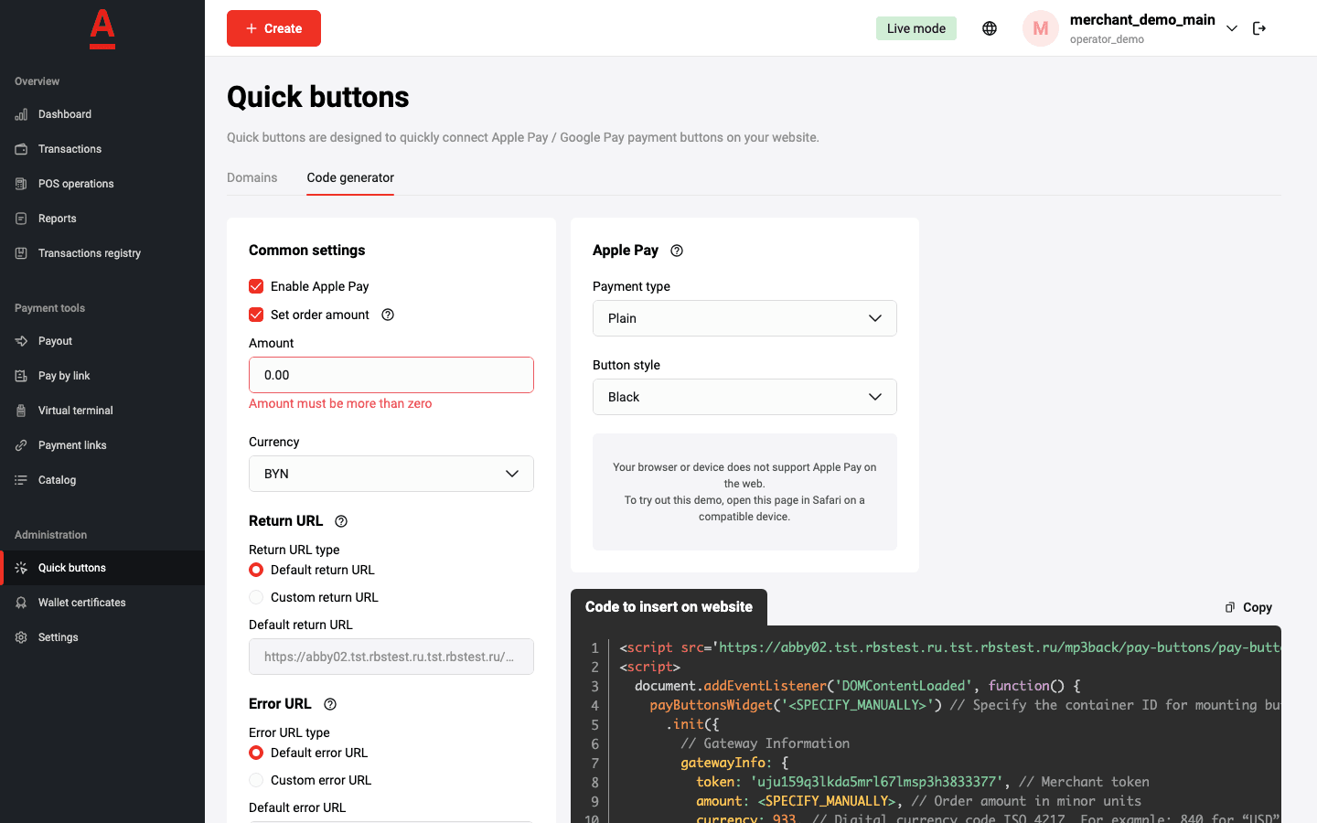Open help icon next to Apple Pay heading
Image resolution: width=1317 pixels, height=823 pixels.
(x=677, y=251)
